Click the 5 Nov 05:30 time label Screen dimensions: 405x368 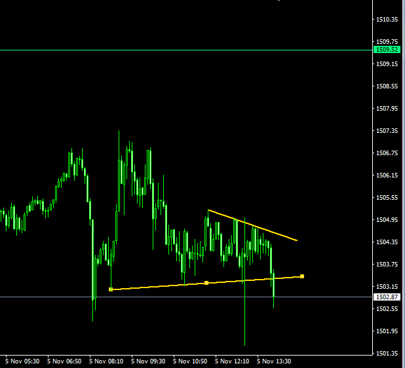click(x=22, y=361)
